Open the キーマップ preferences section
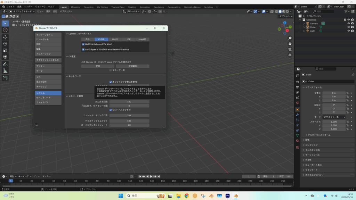Screen dimensions: 356x200 48,86
